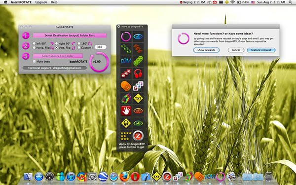Image resolution: width=296 pixels, height=185 pixels.
Task: Click the rainbow stacked pages app icon in panel
Action: [x=126, y=98]
